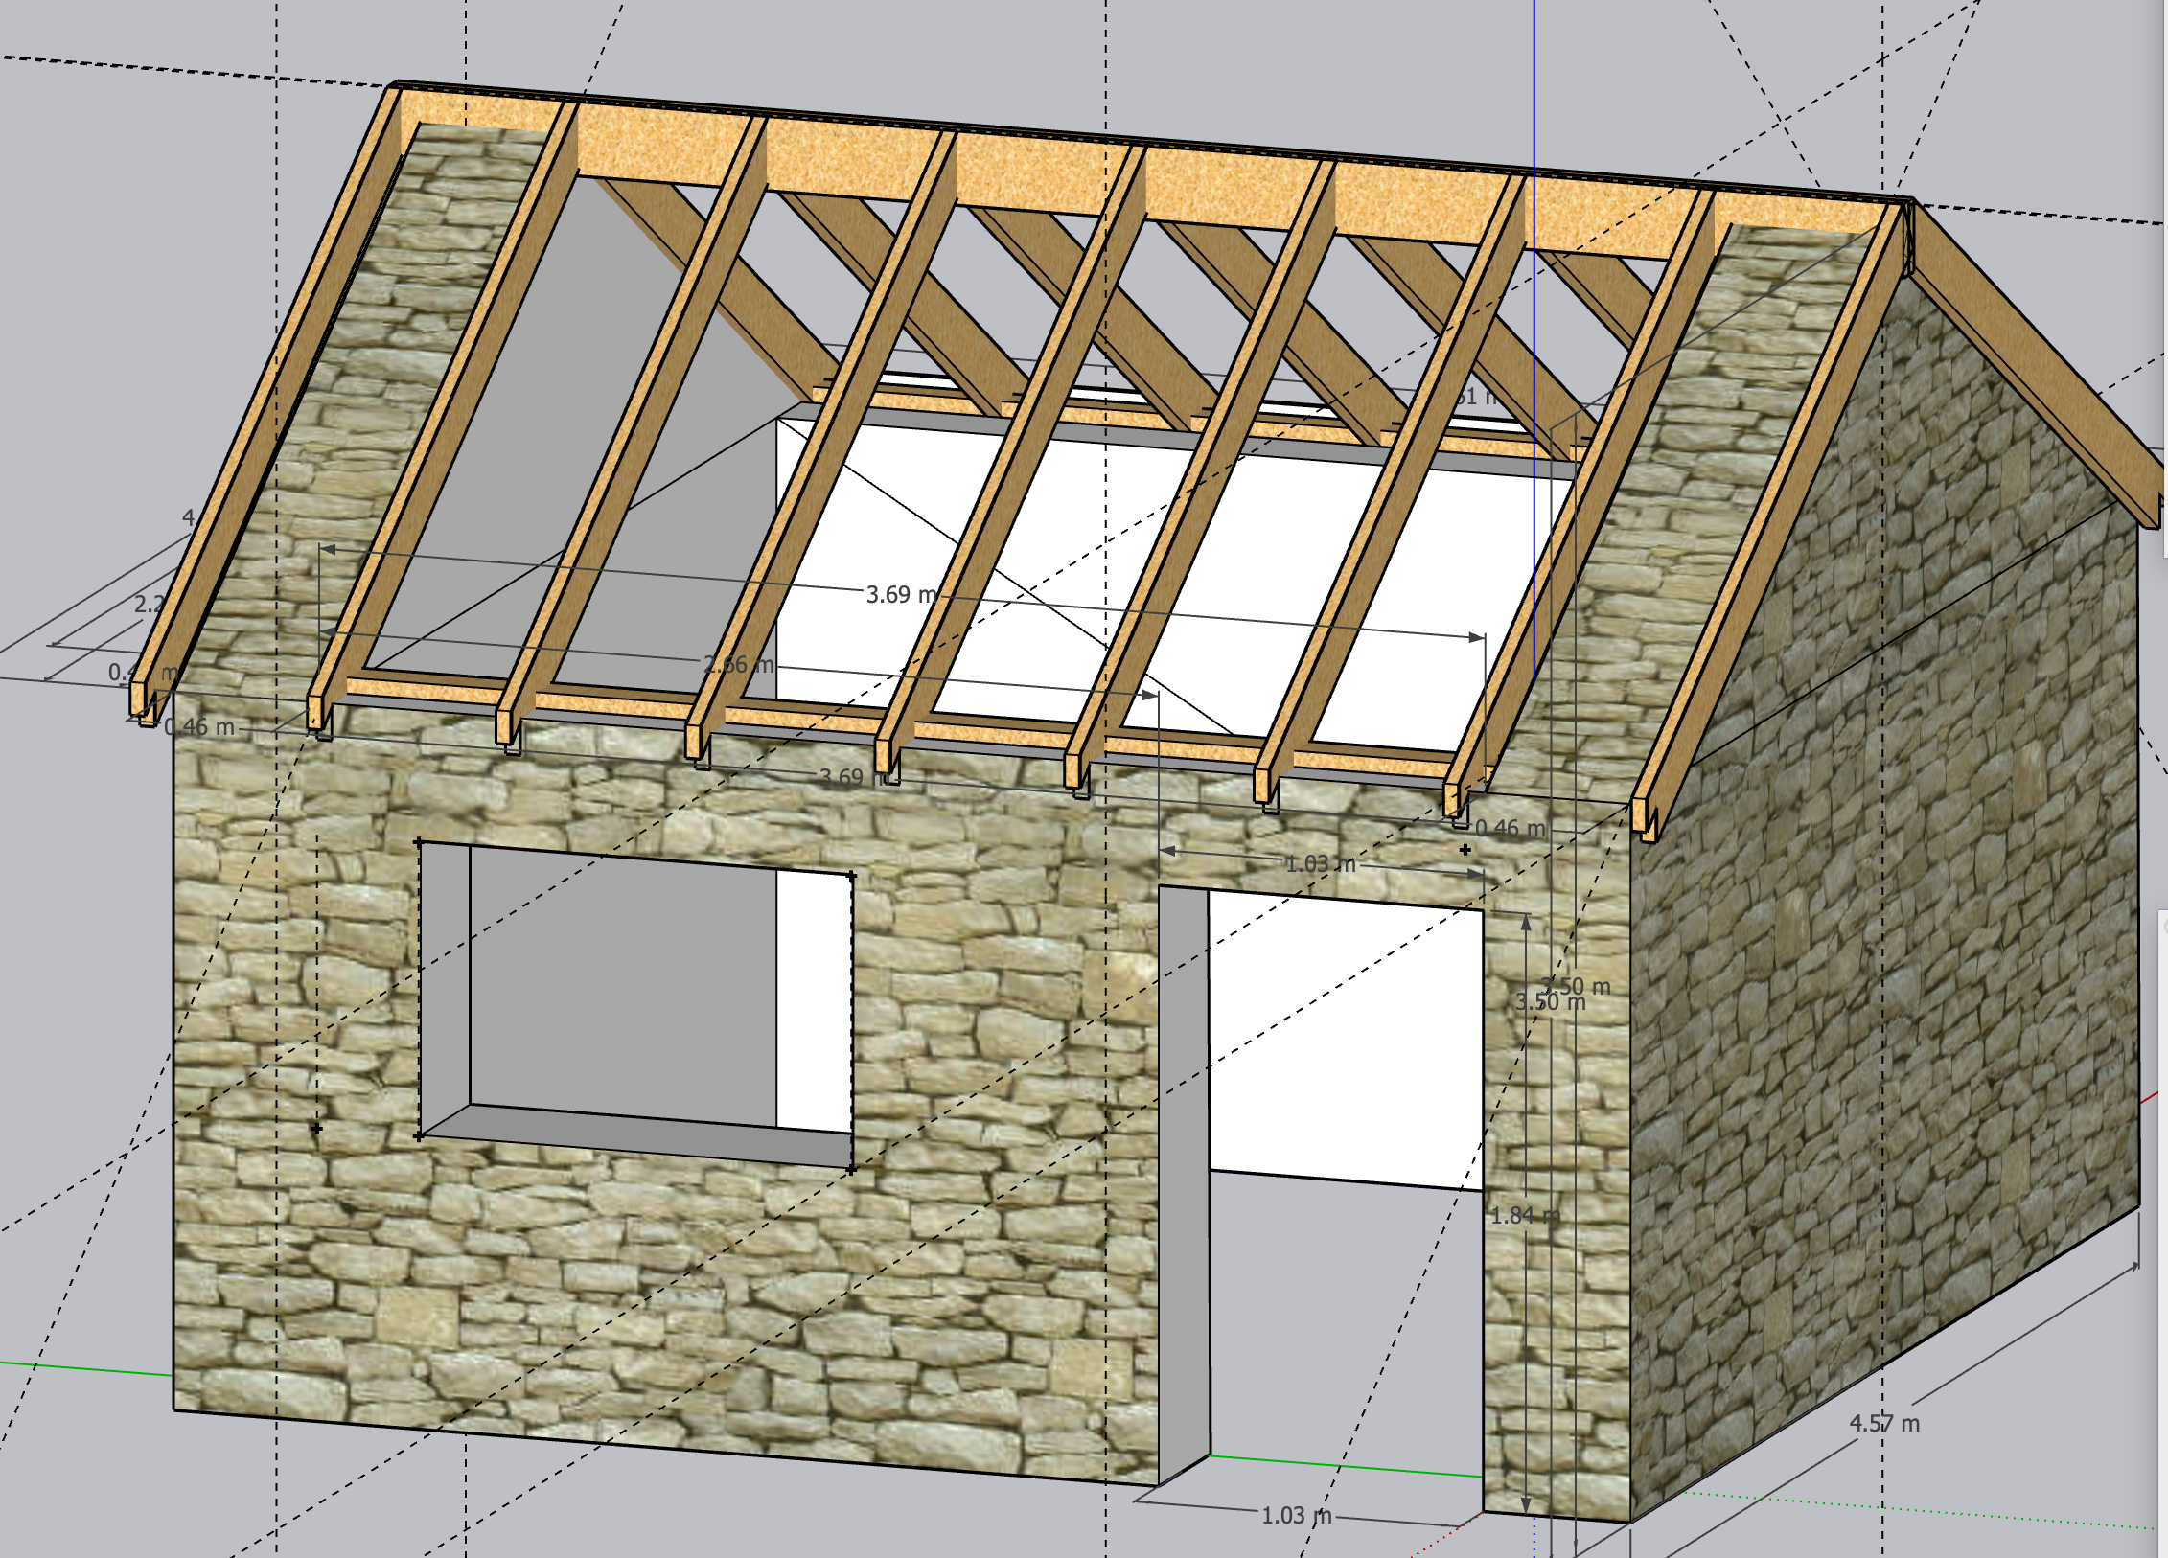Image resolution: width=2168 pixels, height=1558 pixels.
Task: Click the green axis line at left
Action: click(86, 1368)
